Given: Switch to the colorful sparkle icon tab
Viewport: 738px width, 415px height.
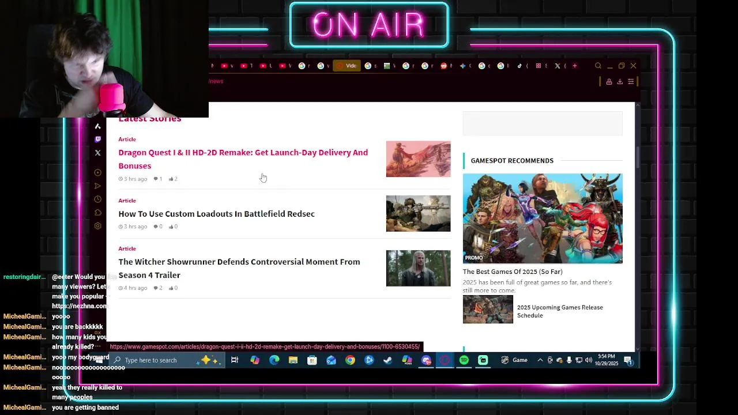Looking at the screenshot, I should point(464,66).
